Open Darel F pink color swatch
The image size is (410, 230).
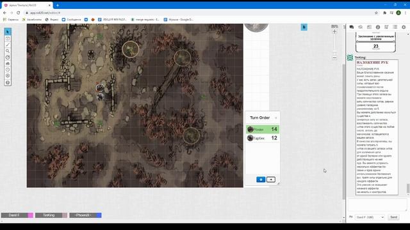(30, 215)
